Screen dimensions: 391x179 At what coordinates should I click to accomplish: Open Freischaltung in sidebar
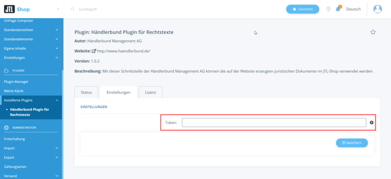[x=15, y=139]
